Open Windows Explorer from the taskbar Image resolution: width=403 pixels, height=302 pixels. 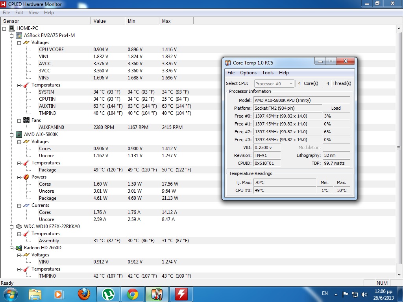click(35, 295)
